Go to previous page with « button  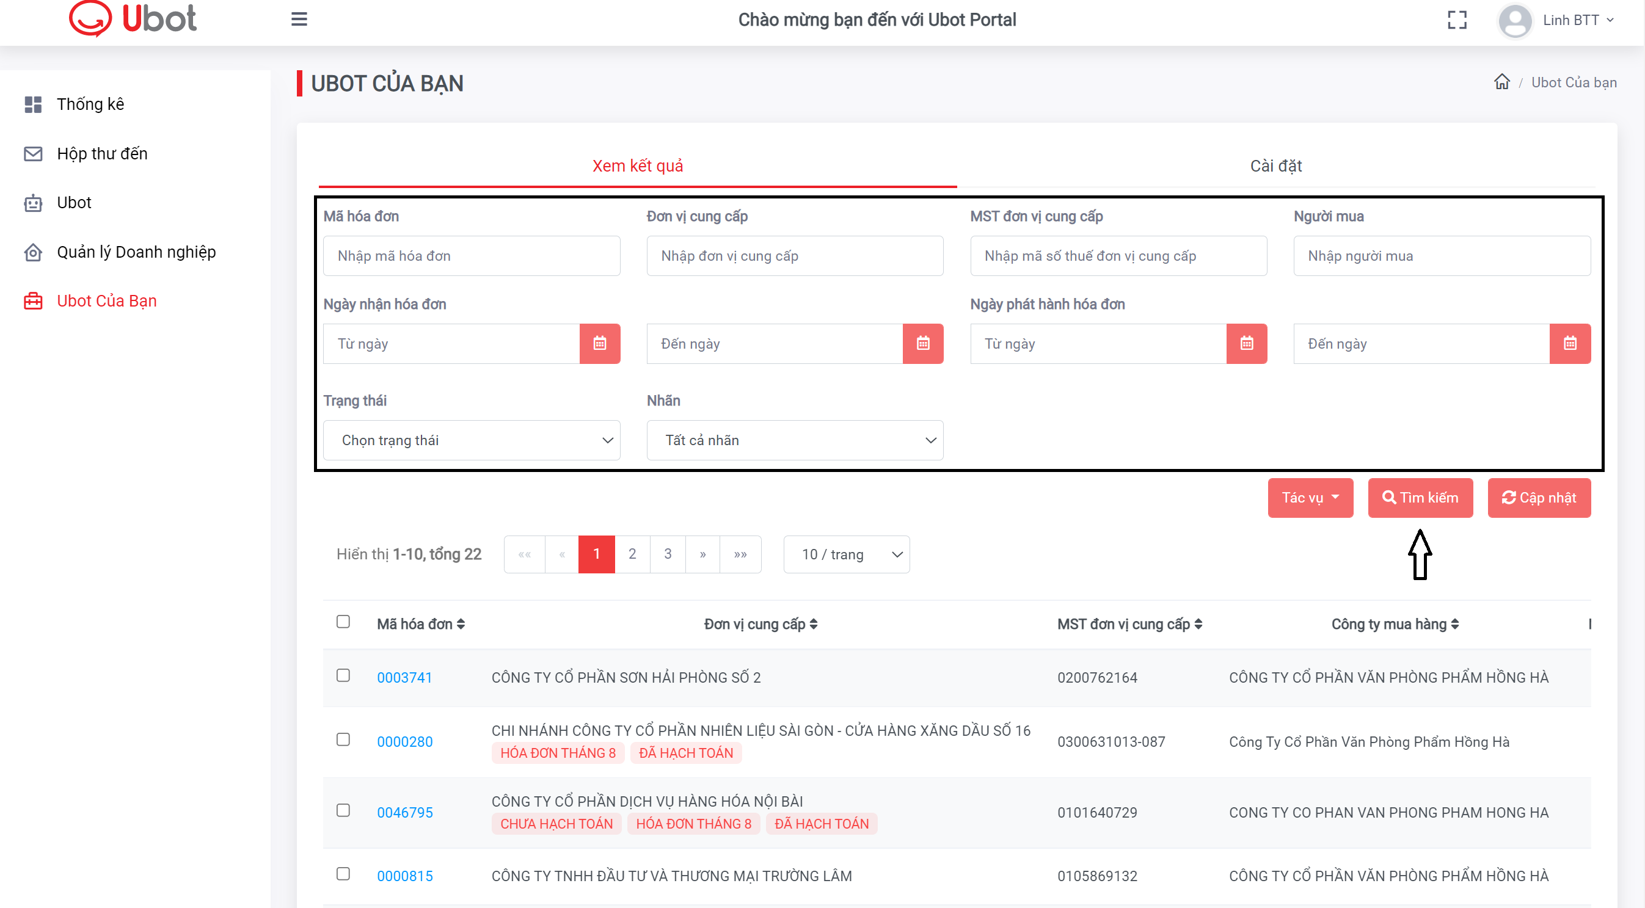(x=562, y=554)
